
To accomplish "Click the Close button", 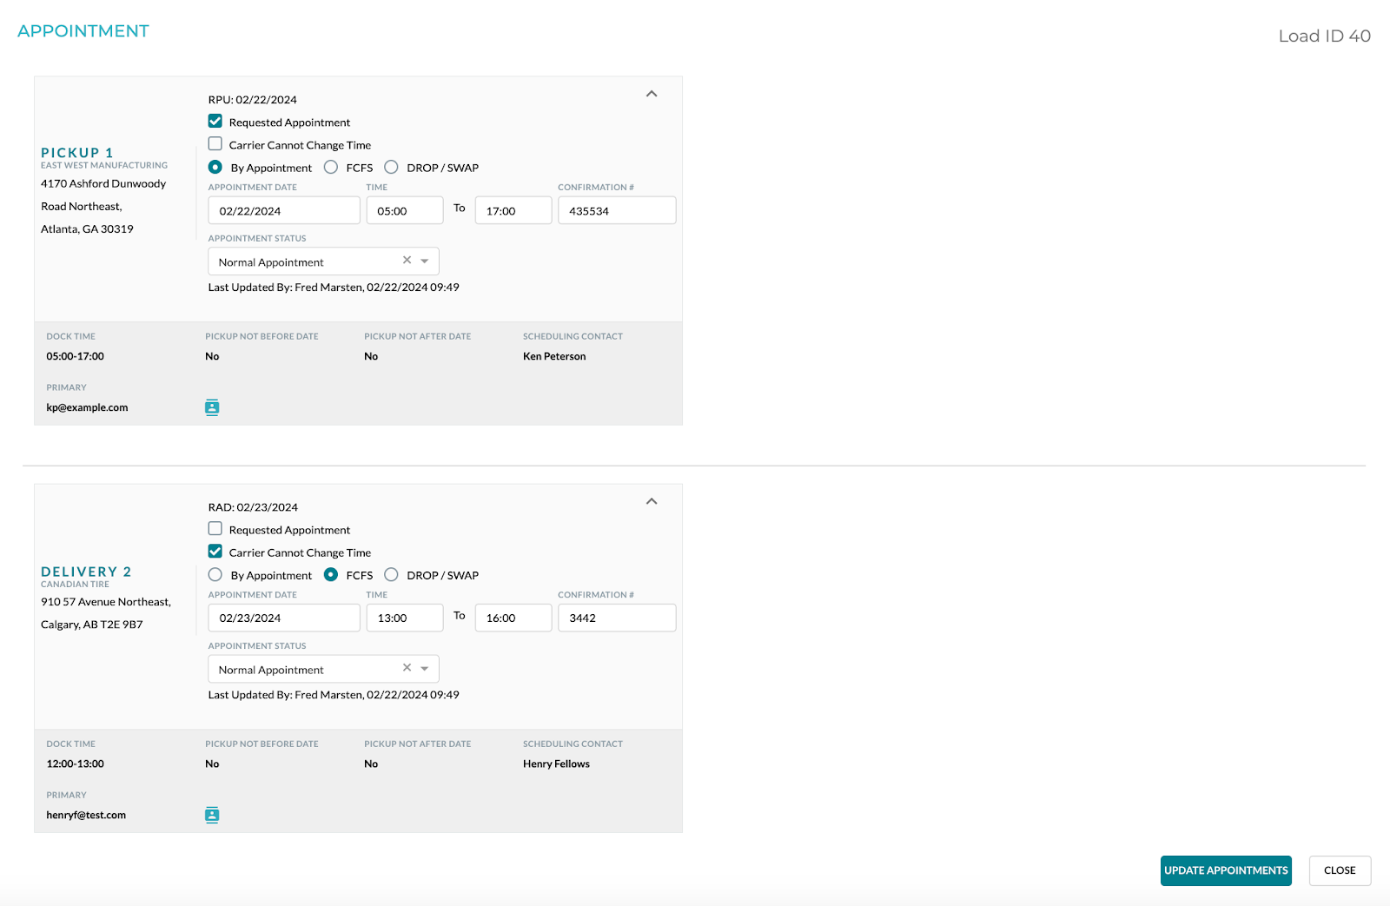I will (1339, 870).
